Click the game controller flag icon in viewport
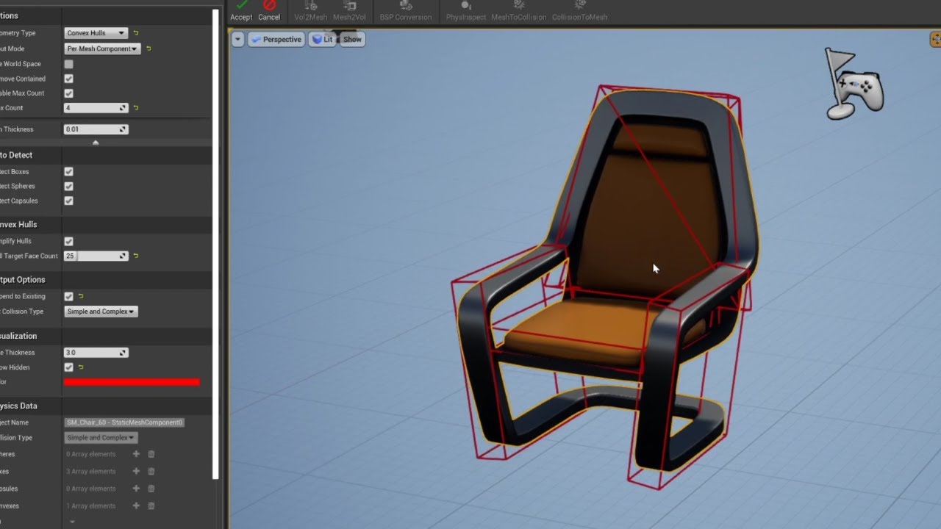 [853, 83]
